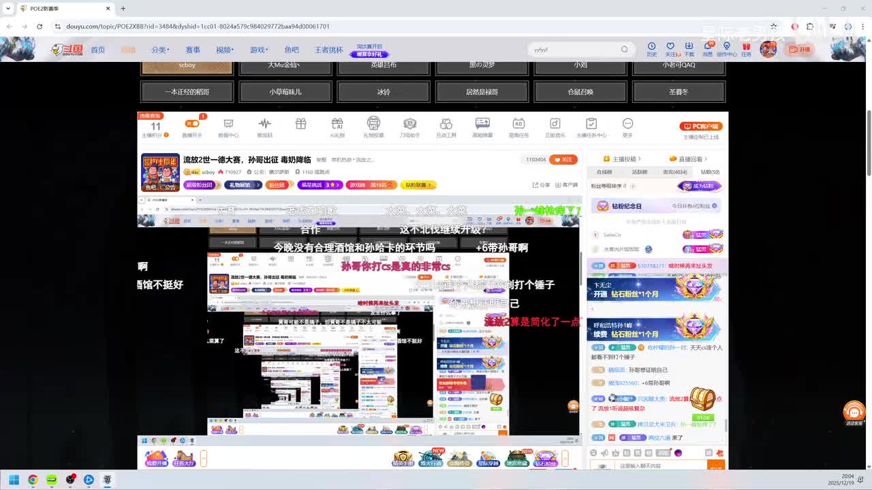Click the PC客户端 button

coord(701,127)
